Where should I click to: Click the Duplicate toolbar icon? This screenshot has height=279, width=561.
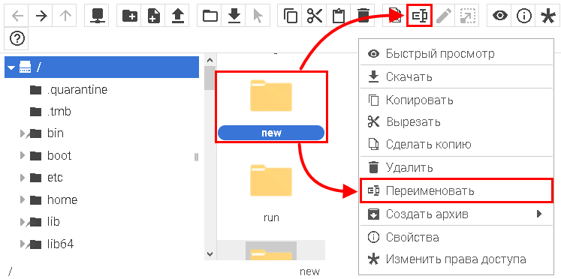pos(394,16)
